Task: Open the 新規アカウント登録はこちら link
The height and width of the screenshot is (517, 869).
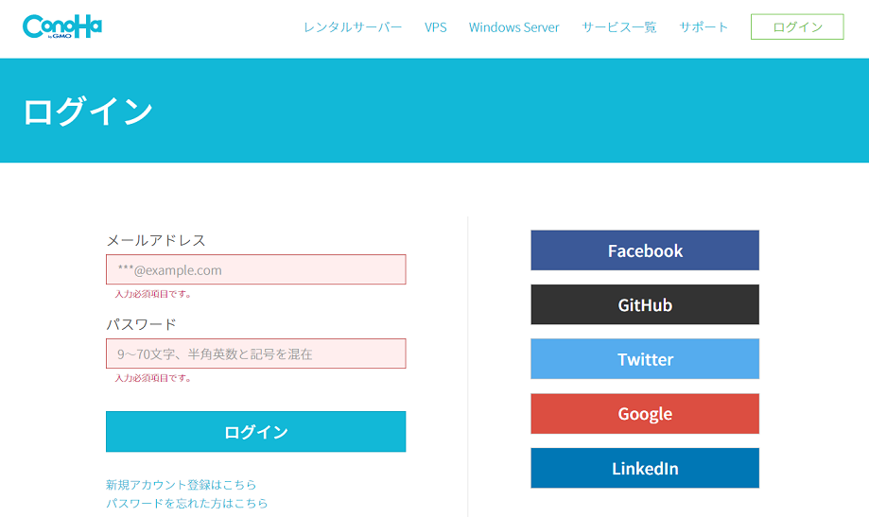Action: [x=182, y=485]
